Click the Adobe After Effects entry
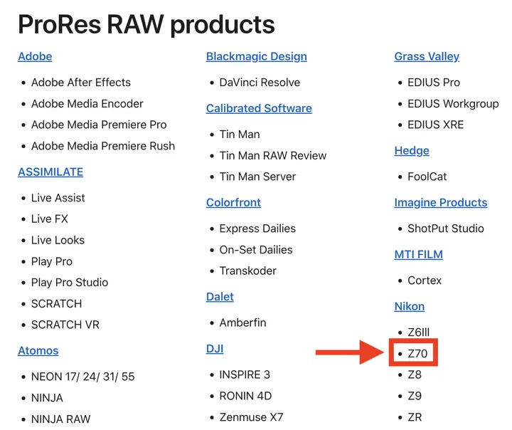The height and width of the screenshot is (430, 512). (81, 83)
